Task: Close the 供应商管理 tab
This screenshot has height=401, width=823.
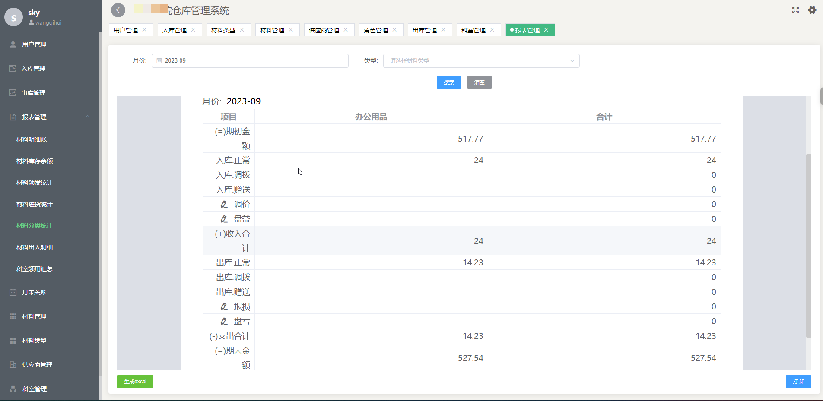Action: click(x=346, y=30)
